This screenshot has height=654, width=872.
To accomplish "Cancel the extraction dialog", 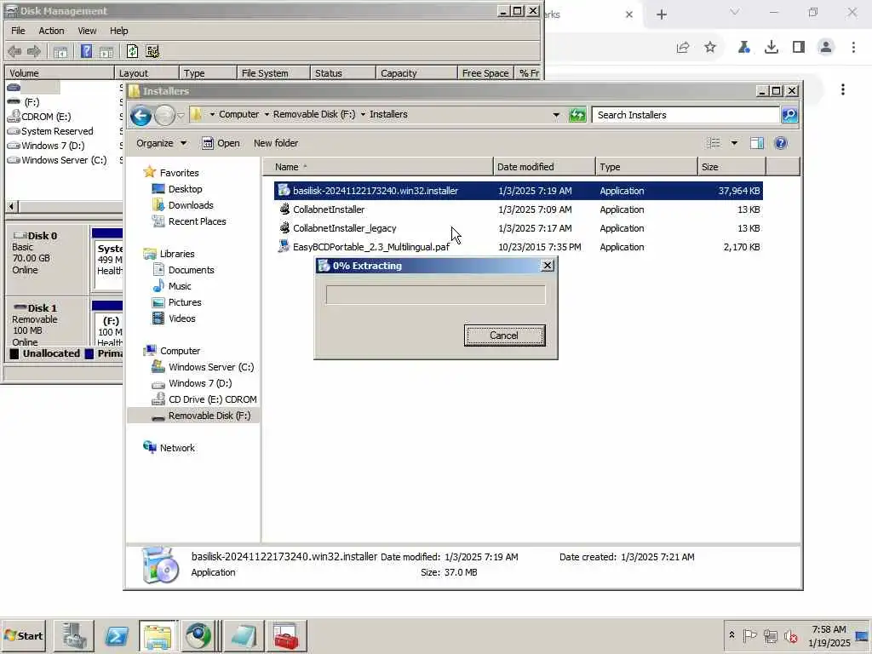I will pyautogui.click(x=504, y=336).
